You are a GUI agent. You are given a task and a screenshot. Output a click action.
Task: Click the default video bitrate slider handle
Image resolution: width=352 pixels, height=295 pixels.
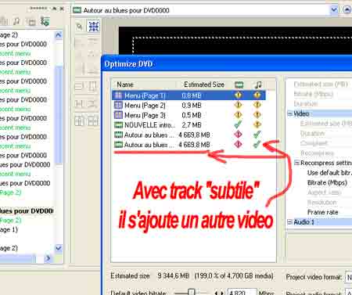(192, 292)
